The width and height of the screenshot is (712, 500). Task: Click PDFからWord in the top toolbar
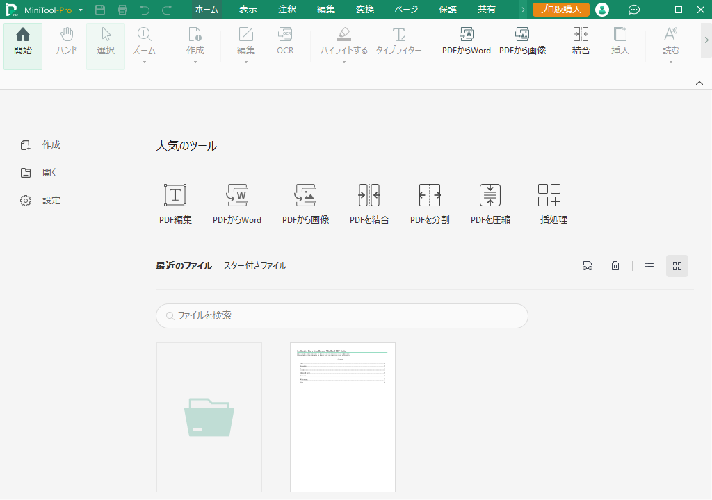coord(467,40)
